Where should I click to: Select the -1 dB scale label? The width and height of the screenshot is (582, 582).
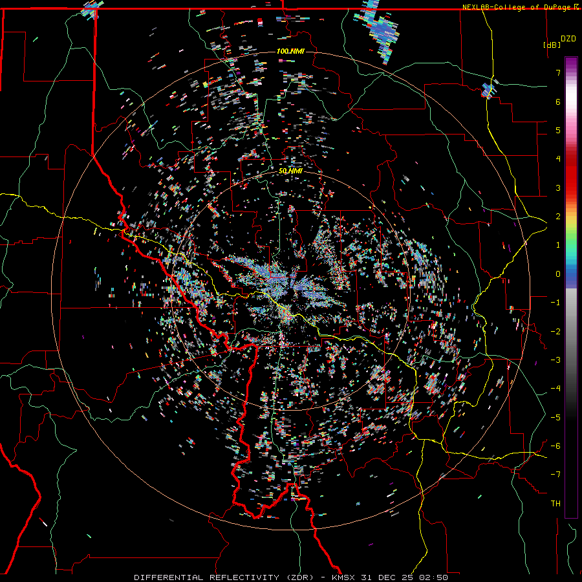click(x=555, y=303)
